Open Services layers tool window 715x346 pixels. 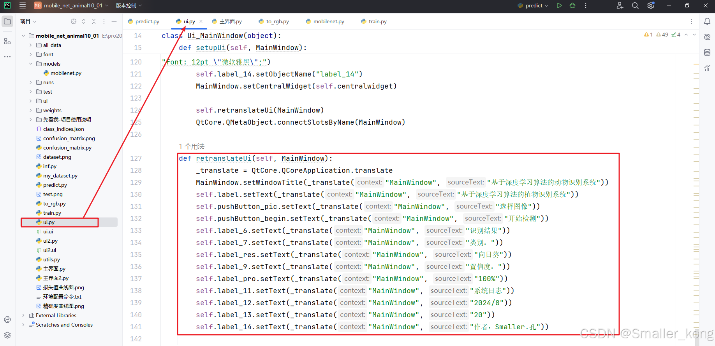7,335
